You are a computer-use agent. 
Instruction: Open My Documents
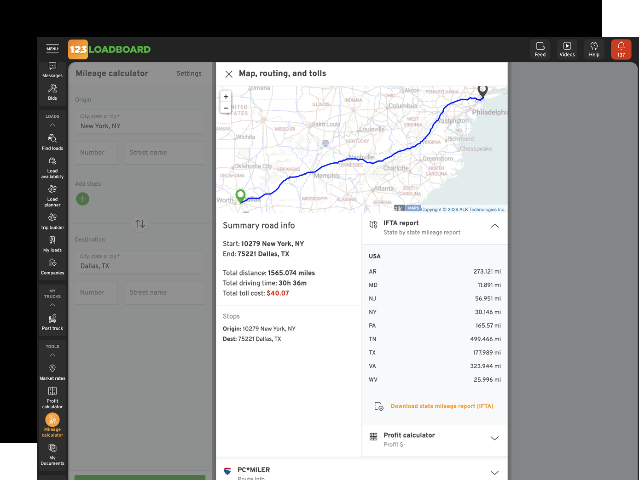point(52,454)
